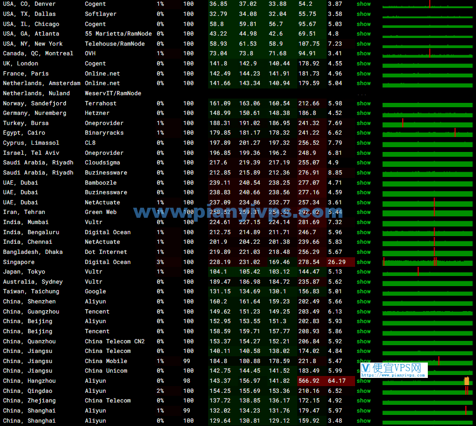The height and width of the screenshot is (426, 476).
Task: Click 'show' in the New York Telehouse row
Action: [363, 44]
